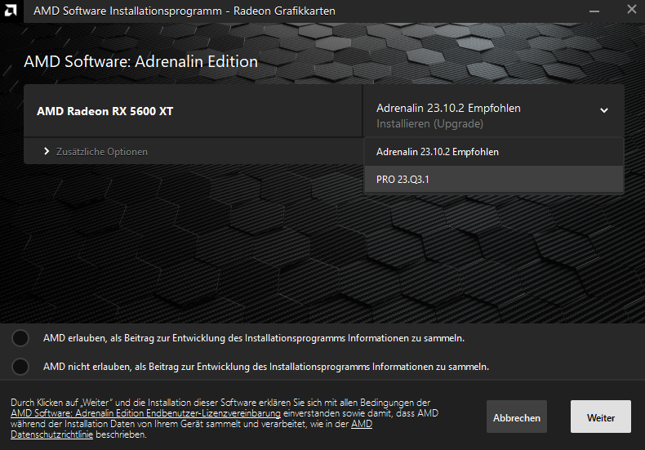Screen dimensions: 645x450
Task: Click the Abbrechen button
Action: [517, 417]
